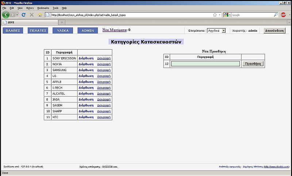Open the View menu

pos(20,8)
